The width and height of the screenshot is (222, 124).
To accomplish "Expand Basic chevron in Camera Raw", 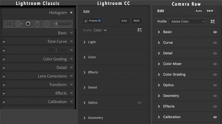I will click(x=159, y=32).
